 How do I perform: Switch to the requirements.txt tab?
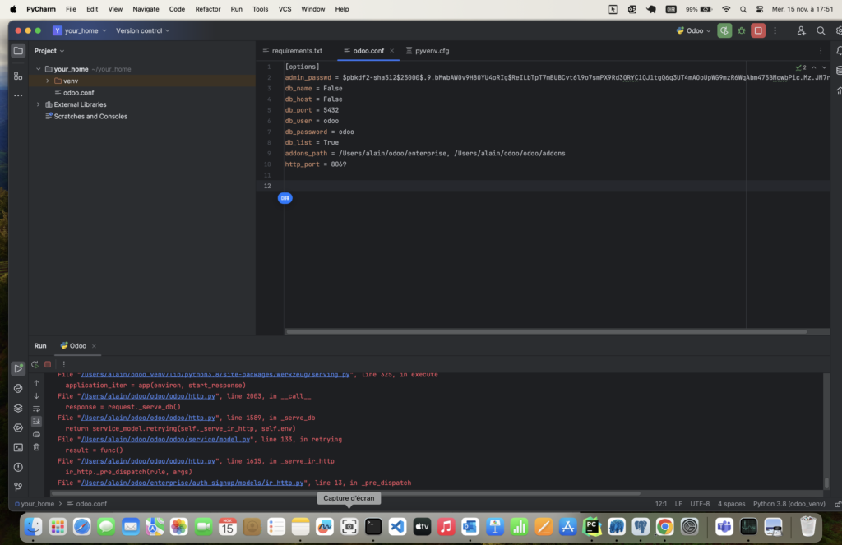coord(293,50)
